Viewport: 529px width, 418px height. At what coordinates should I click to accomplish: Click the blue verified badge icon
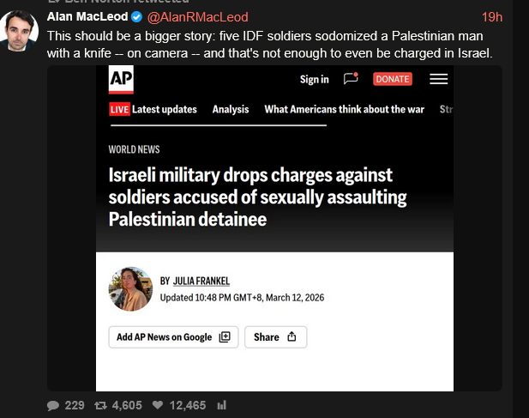point(135,17)
